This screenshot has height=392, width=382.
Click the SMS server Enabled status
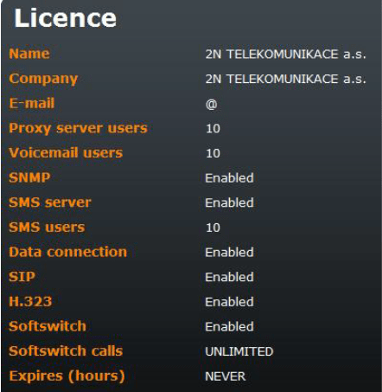pos(229,202)
